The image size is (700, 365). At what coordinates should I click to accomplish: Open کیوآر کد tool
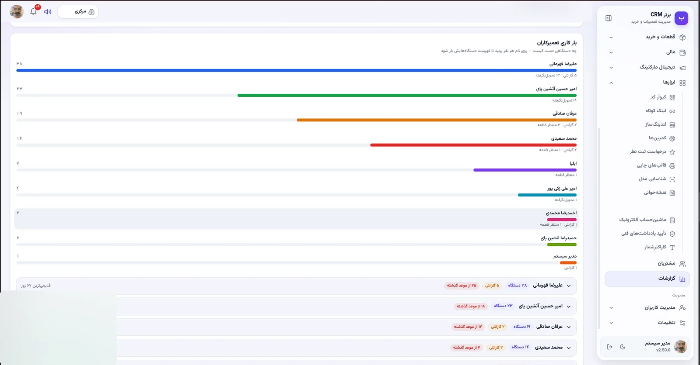[x=662, y=97]
